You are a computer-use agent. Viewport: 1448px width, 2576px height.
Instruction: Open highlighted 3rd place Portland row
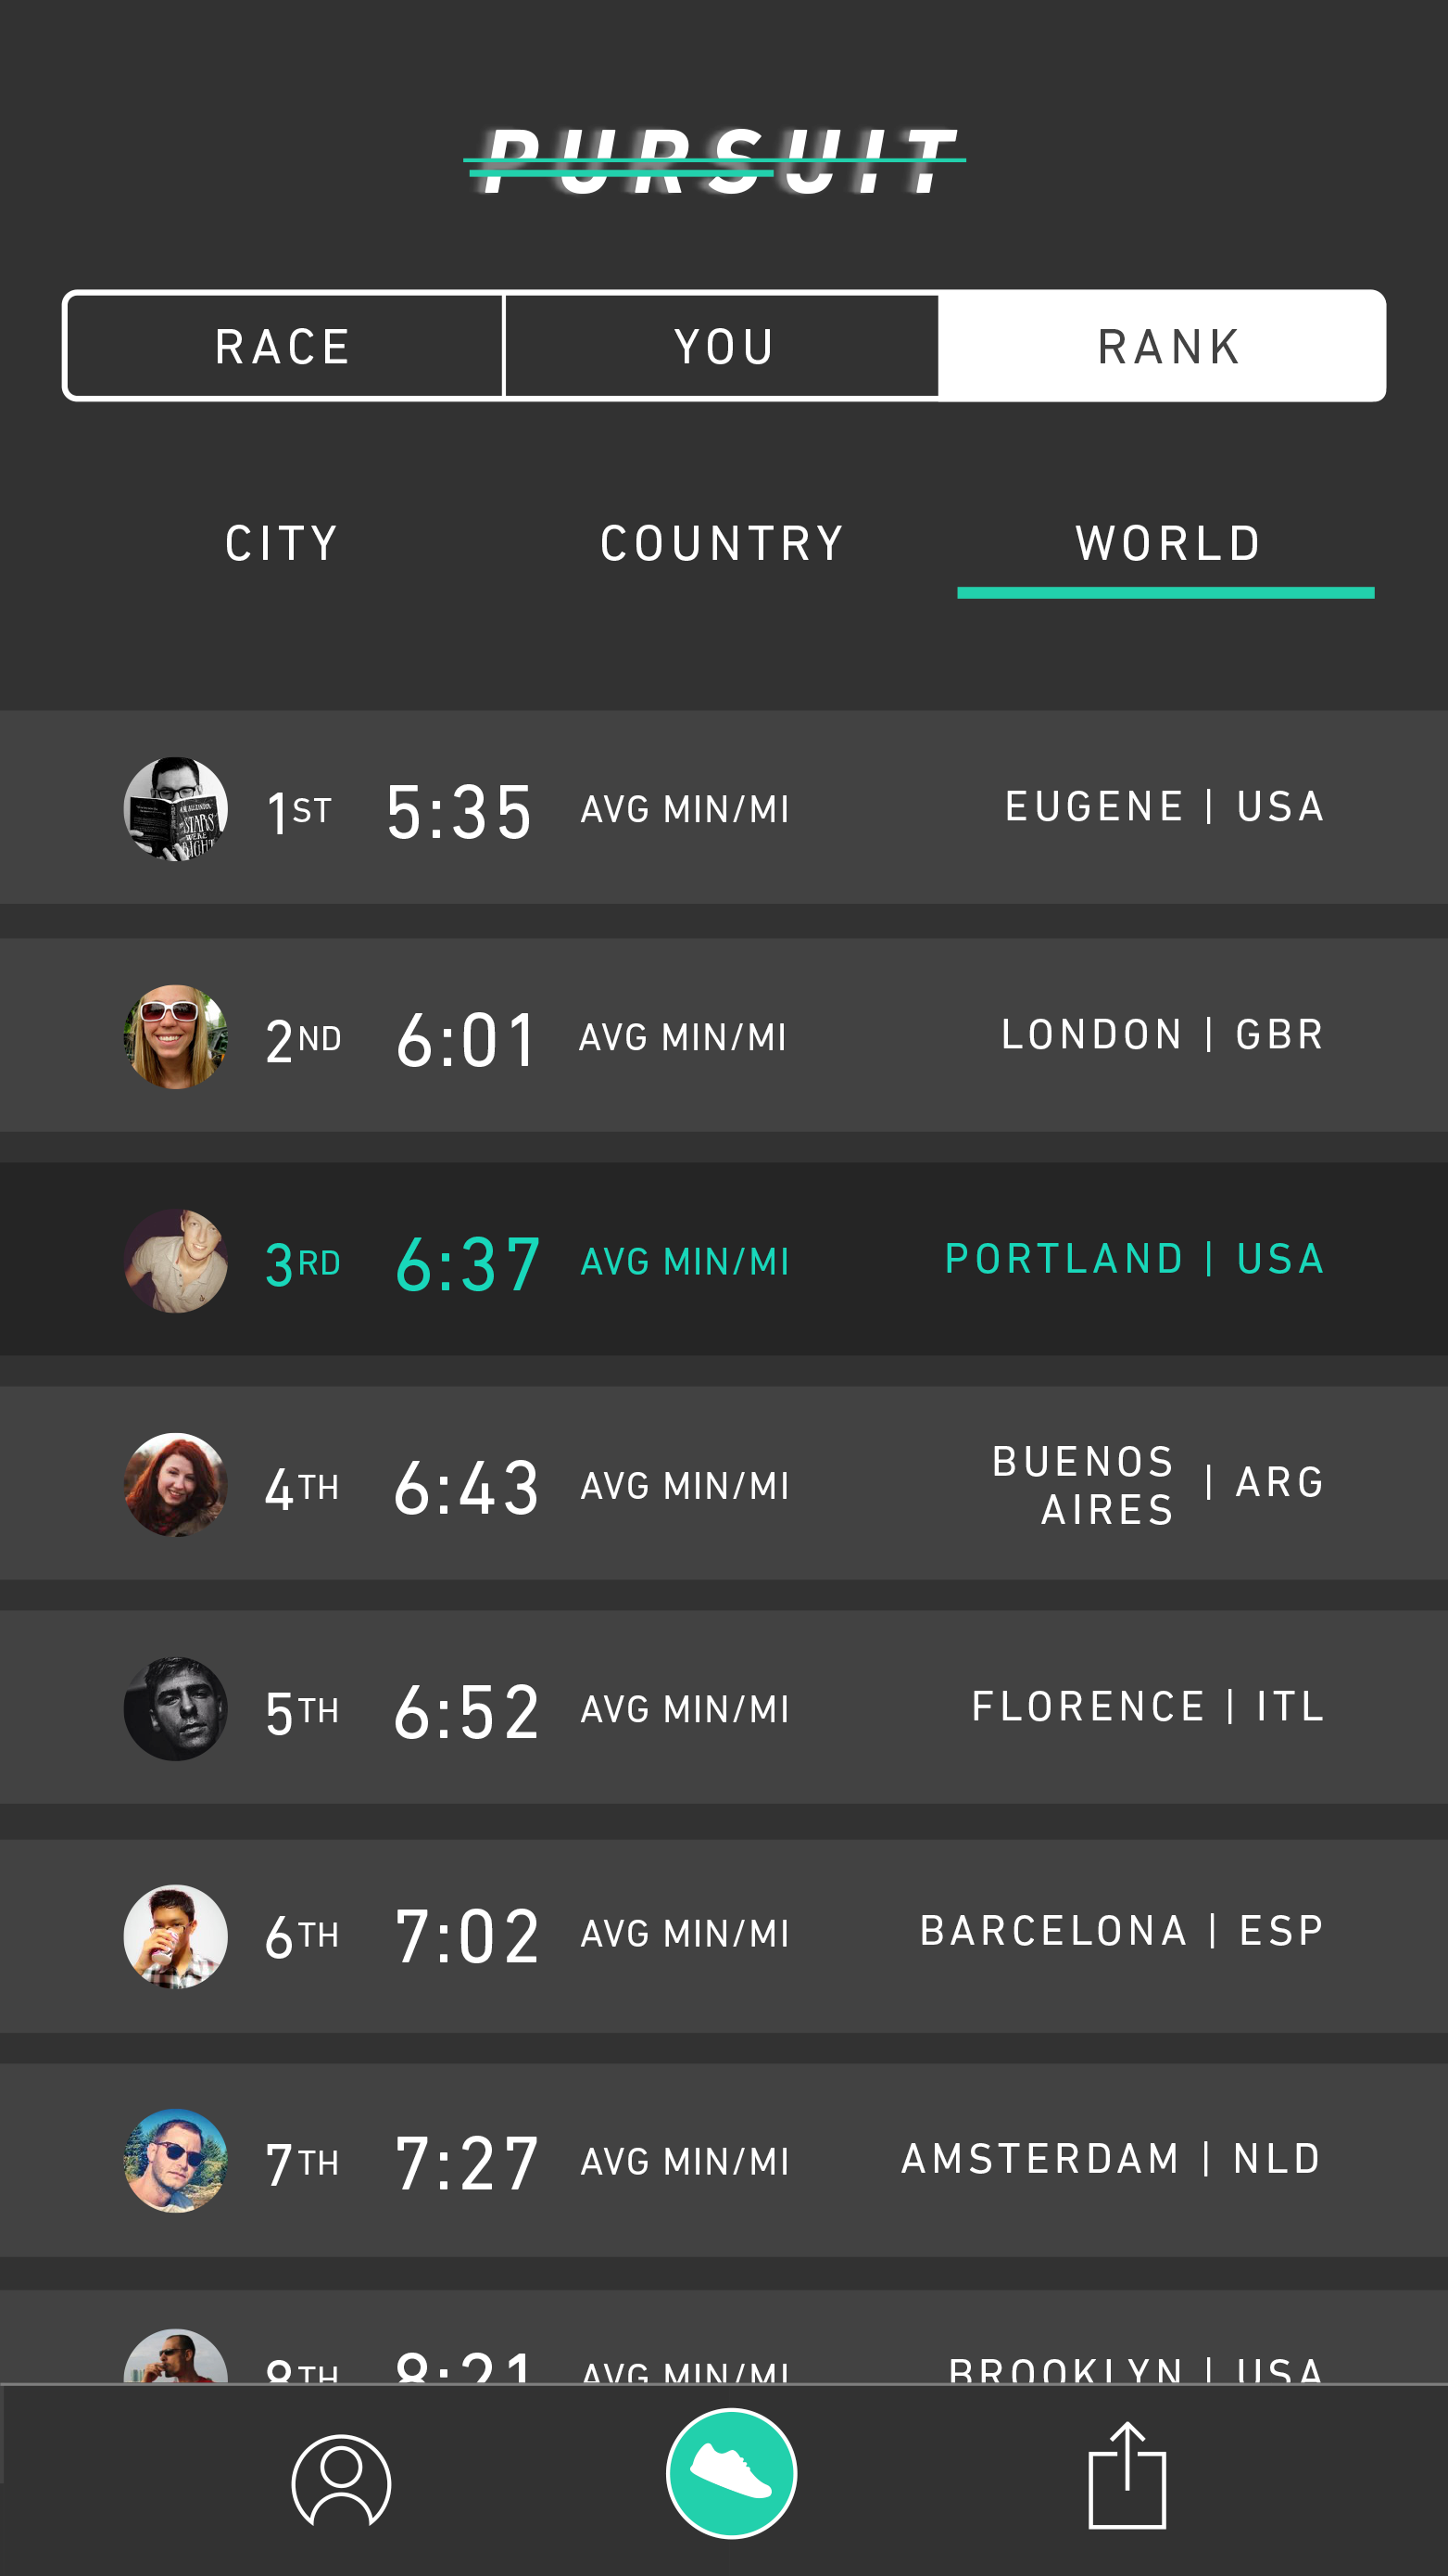pyautogui.click(x=724, y=1260)
